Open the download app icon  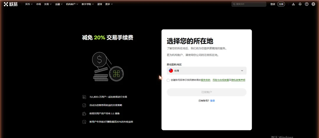293,4
